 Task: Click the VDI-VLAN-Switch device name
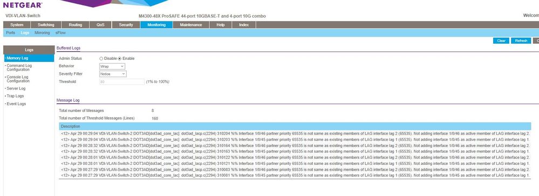tap(23, 16)
